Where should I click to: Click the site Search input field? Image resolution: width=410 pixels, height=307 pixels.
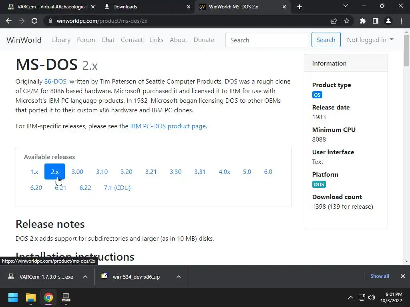[x=267, y=40]
